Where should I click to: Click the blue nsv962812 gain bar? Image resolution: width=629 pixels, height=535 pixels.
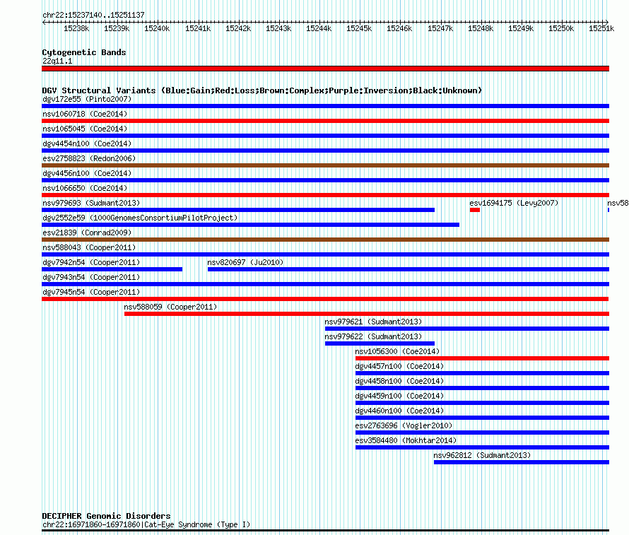[x=522, y=462]
